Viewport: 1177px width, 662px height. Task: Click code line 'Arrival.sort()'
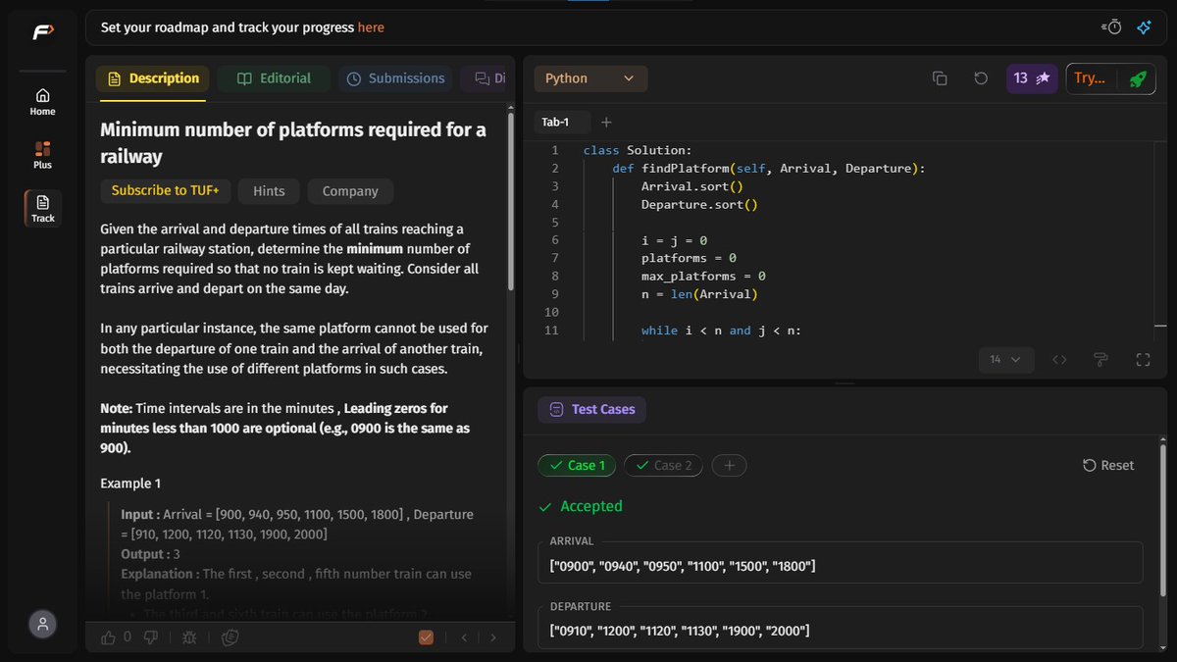(692, 186)
